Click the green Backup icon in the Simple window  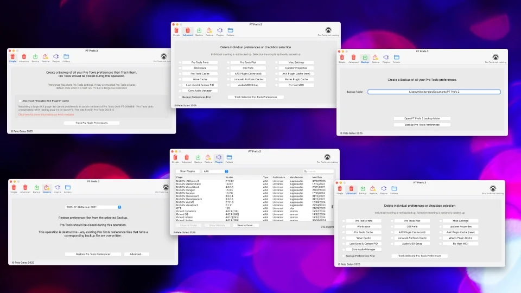click(35, 58)
